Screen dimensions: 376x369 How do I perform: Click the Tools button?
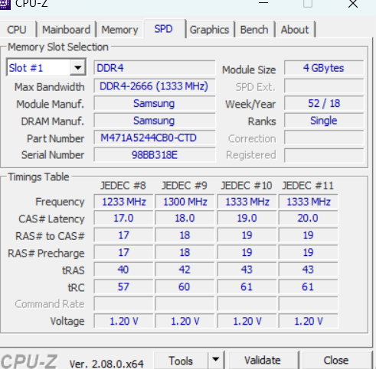181,361
